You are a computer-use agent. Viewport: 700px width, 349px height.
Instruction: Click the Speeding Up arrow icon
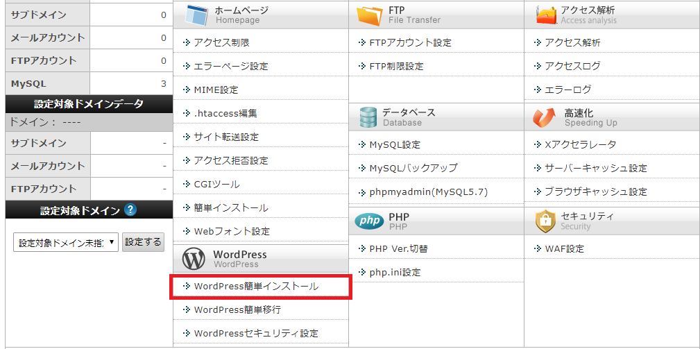[545, 117]
